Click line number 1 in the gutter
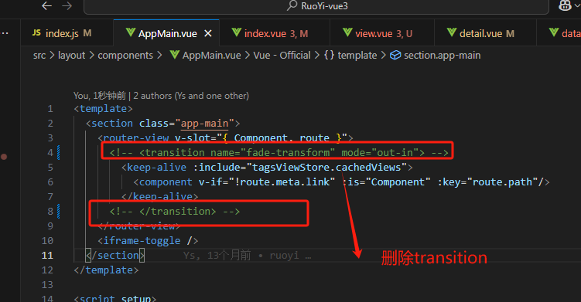The height and width of the screenshot is (302, 581). pyautogui.click(x=50, y=109)
